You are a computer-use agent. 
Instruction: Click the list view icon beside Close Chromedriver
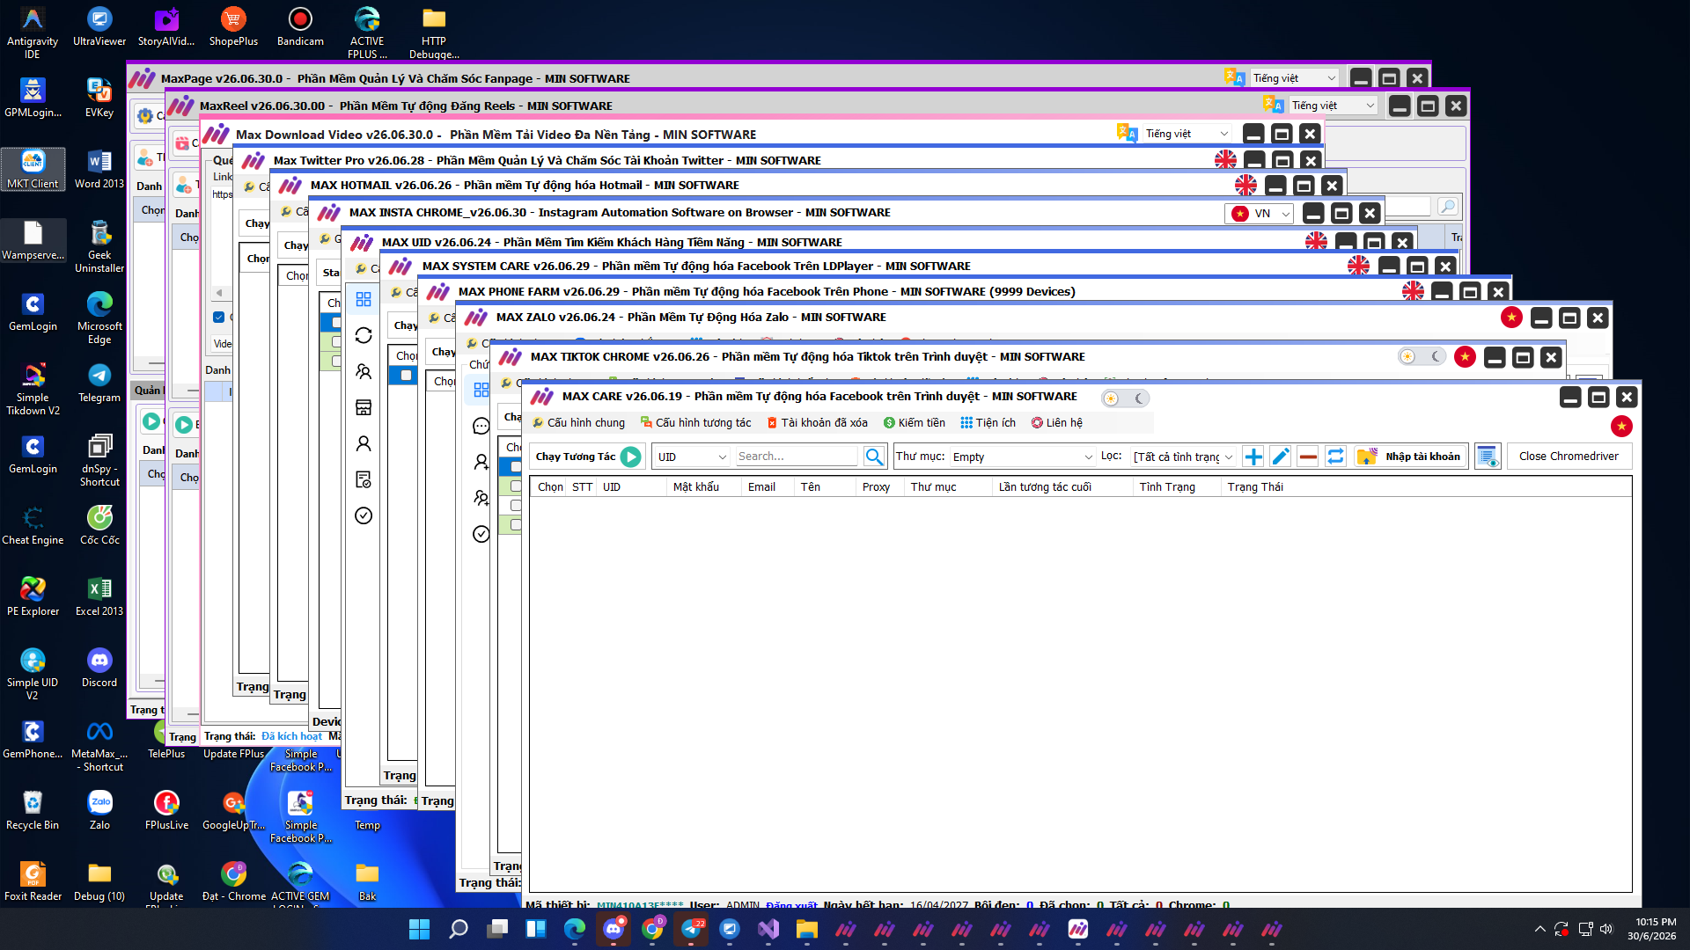pos(1488,457)
